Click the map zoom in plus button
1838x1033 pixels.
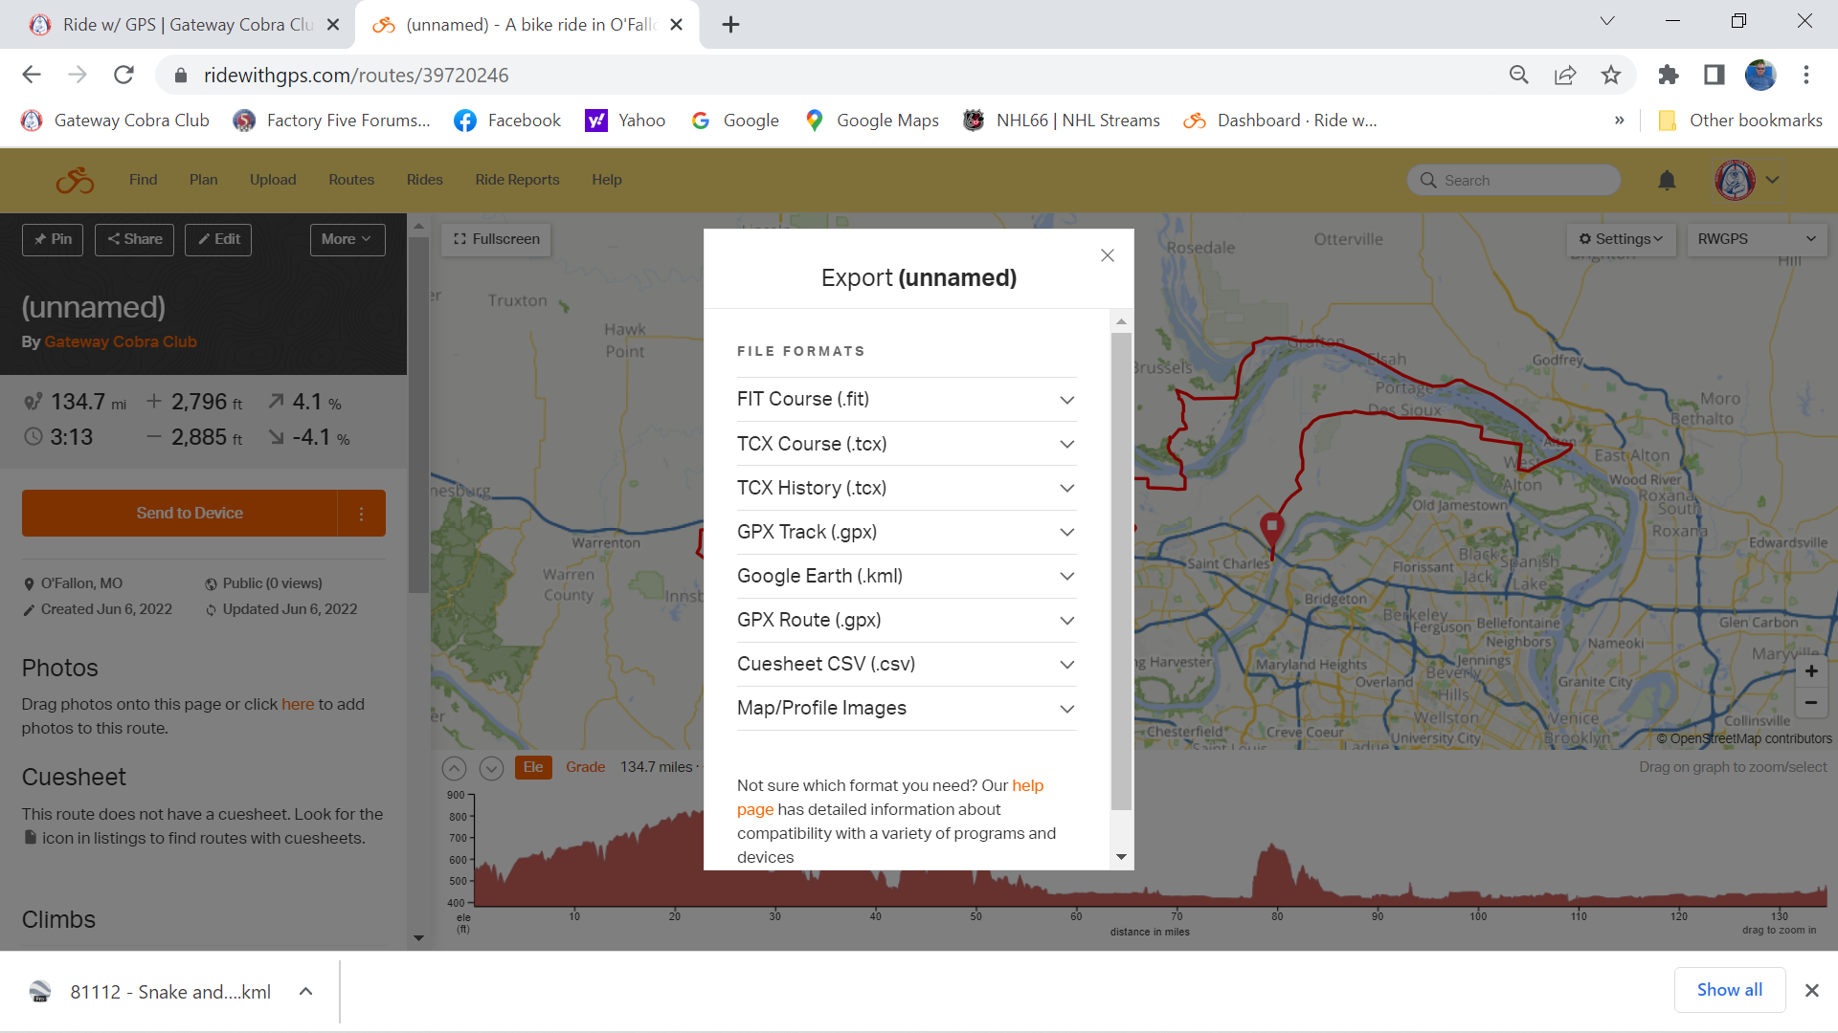1811,670
